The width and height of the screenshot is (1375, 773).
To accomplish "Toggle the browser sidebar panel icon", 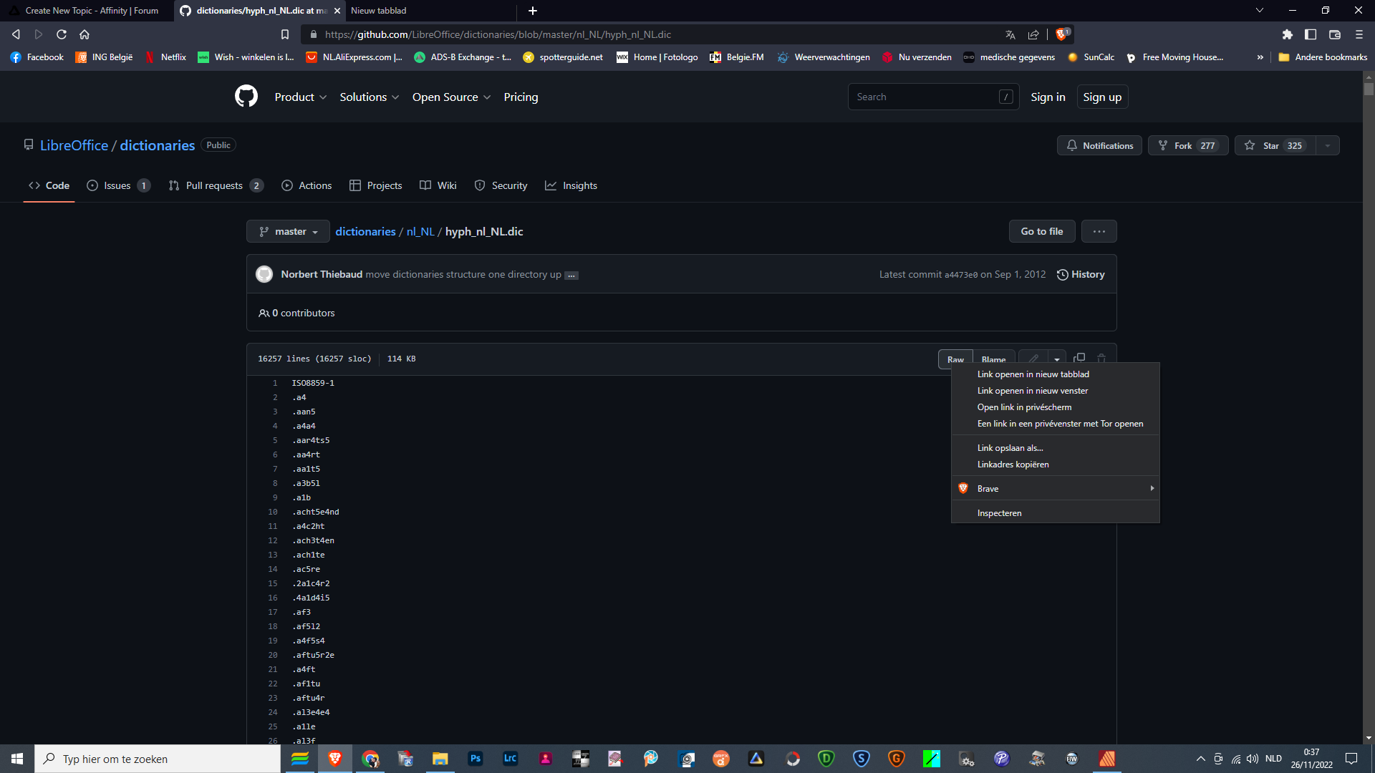I will coord(1311,34).
